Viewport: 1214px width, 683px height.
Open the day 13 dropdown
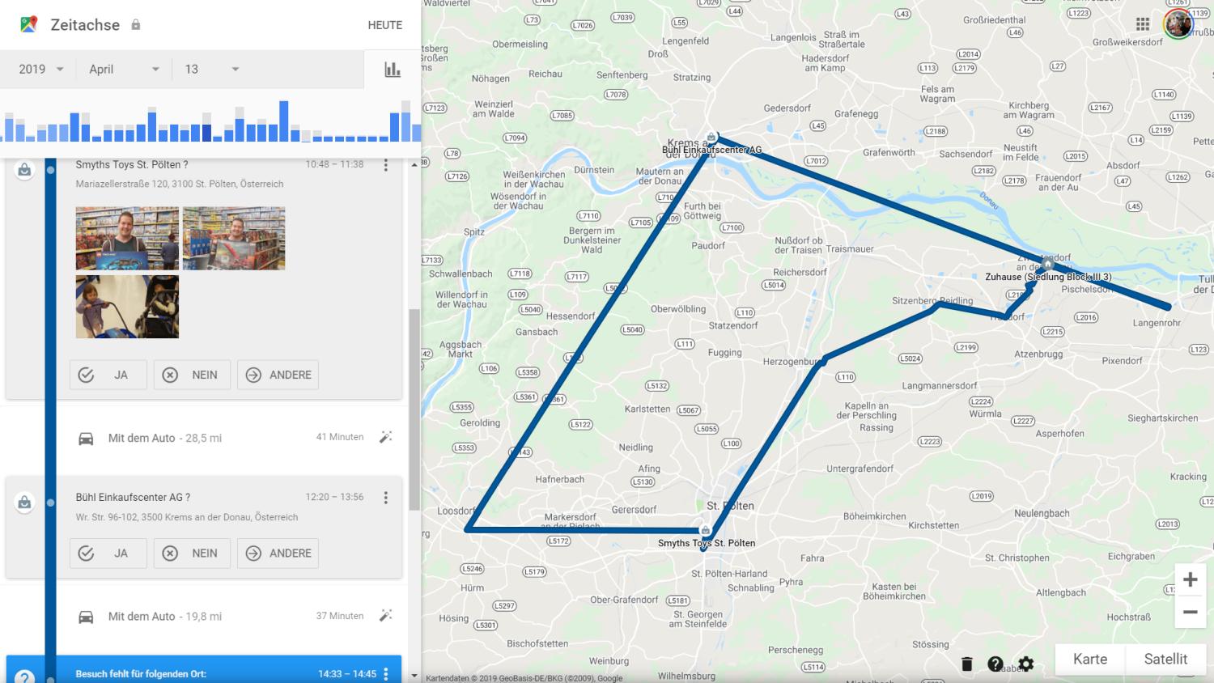pos(212,70)
